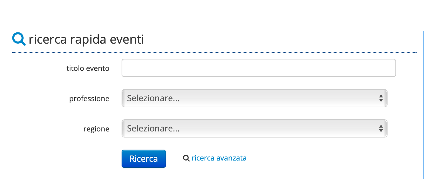Click the blue magnifier icon beside the heading
The height and width of the screenshot is (179, 424).
pyautogui.click(x=19, y=39)
